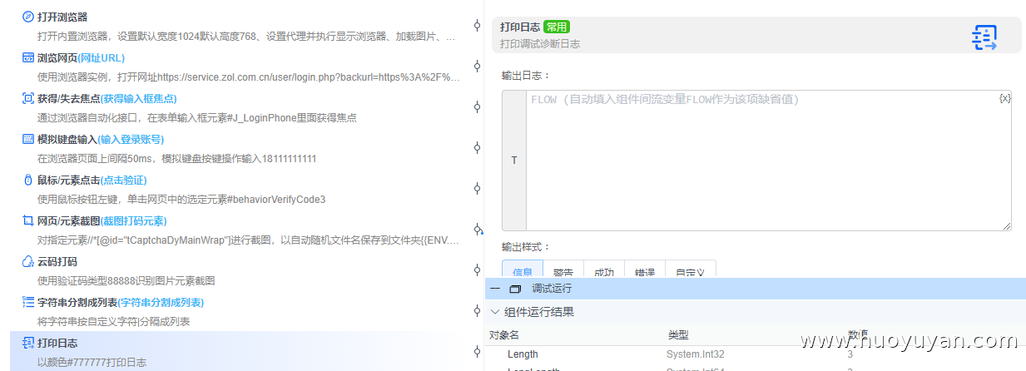The width and height of the screenshot is (1026, 371).
Task: Click the connector node beside the 云码打码 step
Action: (x=477, y=270)
